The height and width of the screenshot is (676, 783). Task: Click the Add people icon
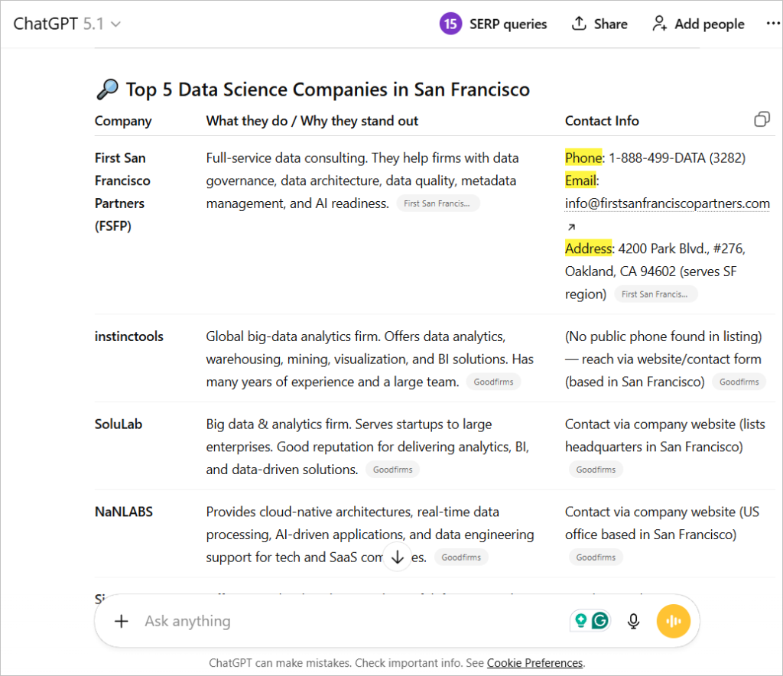point(659,24)
